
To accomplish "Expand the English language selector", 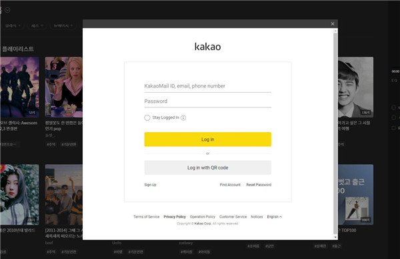I will [275, 216].
